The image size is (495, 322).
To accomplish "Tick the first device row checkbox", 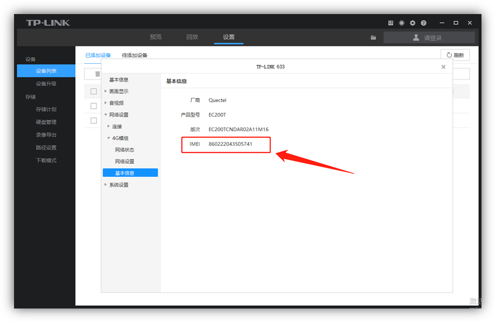I will pos(94,91).
